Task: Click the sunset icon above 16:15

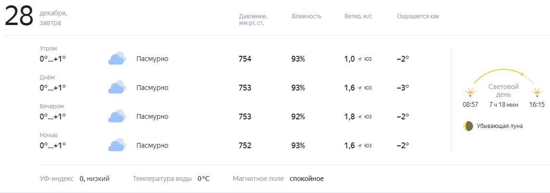Action: click(537, 93)
